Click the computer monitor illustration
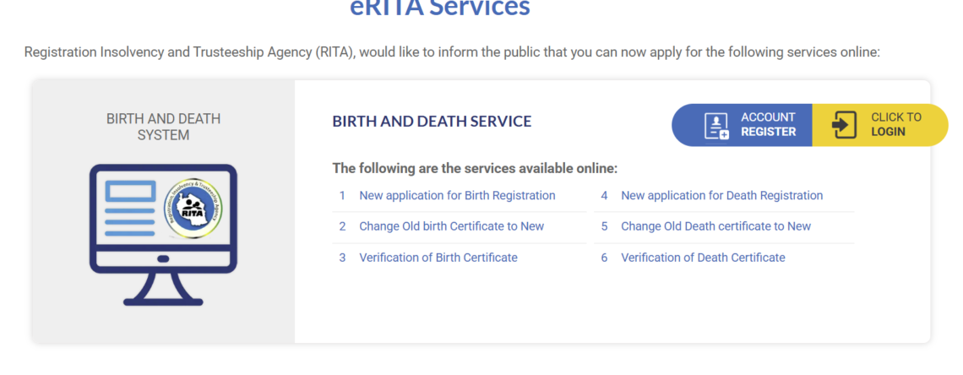The image size is (963, 375). (163, 234)
